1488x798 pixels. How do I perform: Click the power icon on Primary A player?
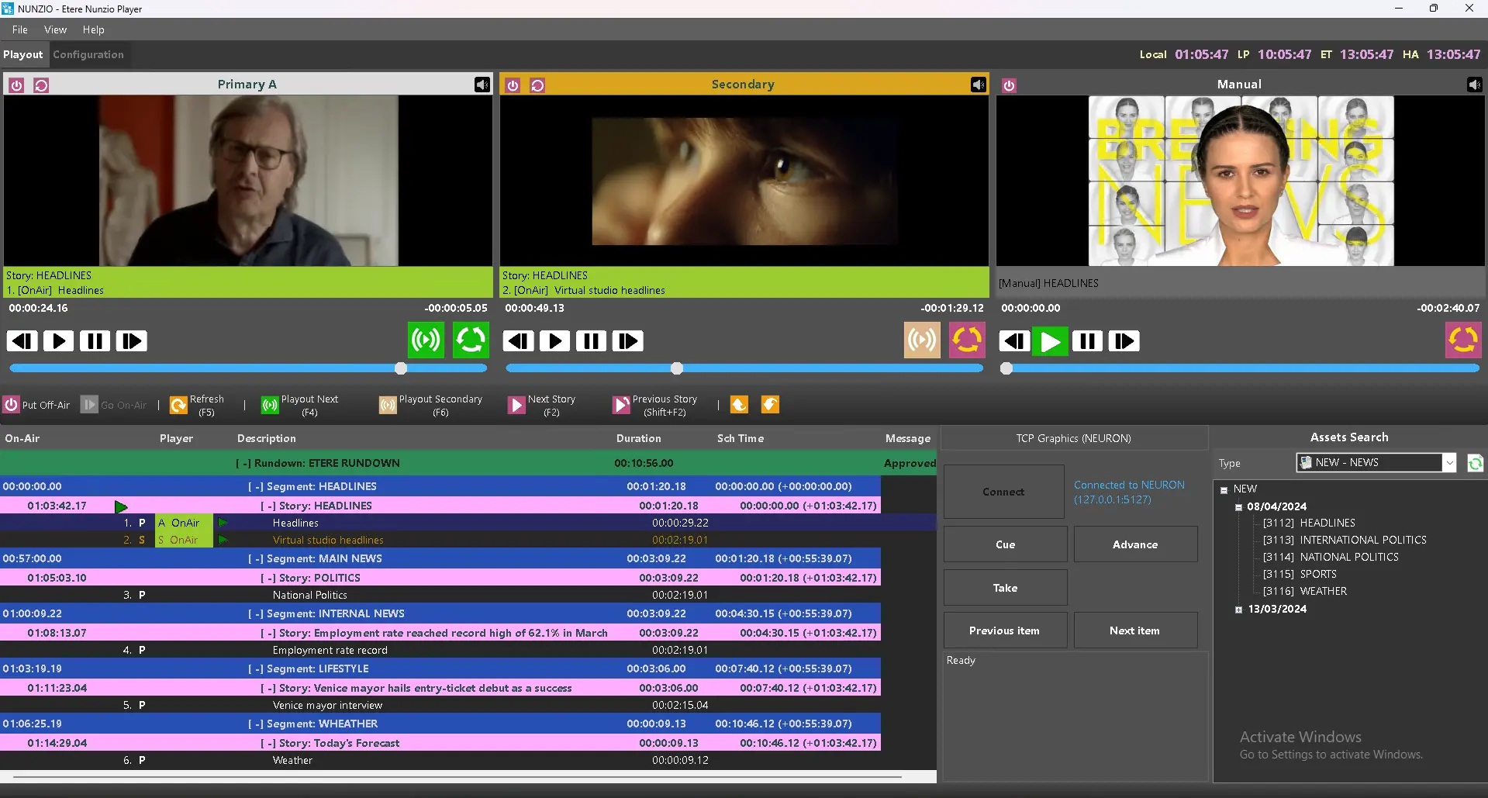[16, 85]
